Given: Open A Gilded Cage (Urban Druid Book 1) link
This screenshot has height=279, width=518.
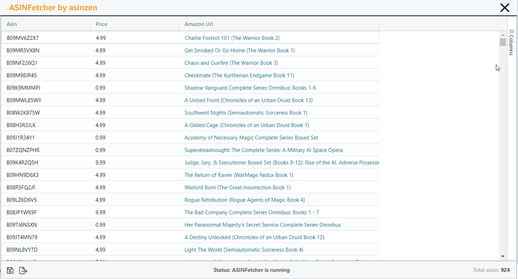Looking at the screenshot, I should [x=246, y=125].
